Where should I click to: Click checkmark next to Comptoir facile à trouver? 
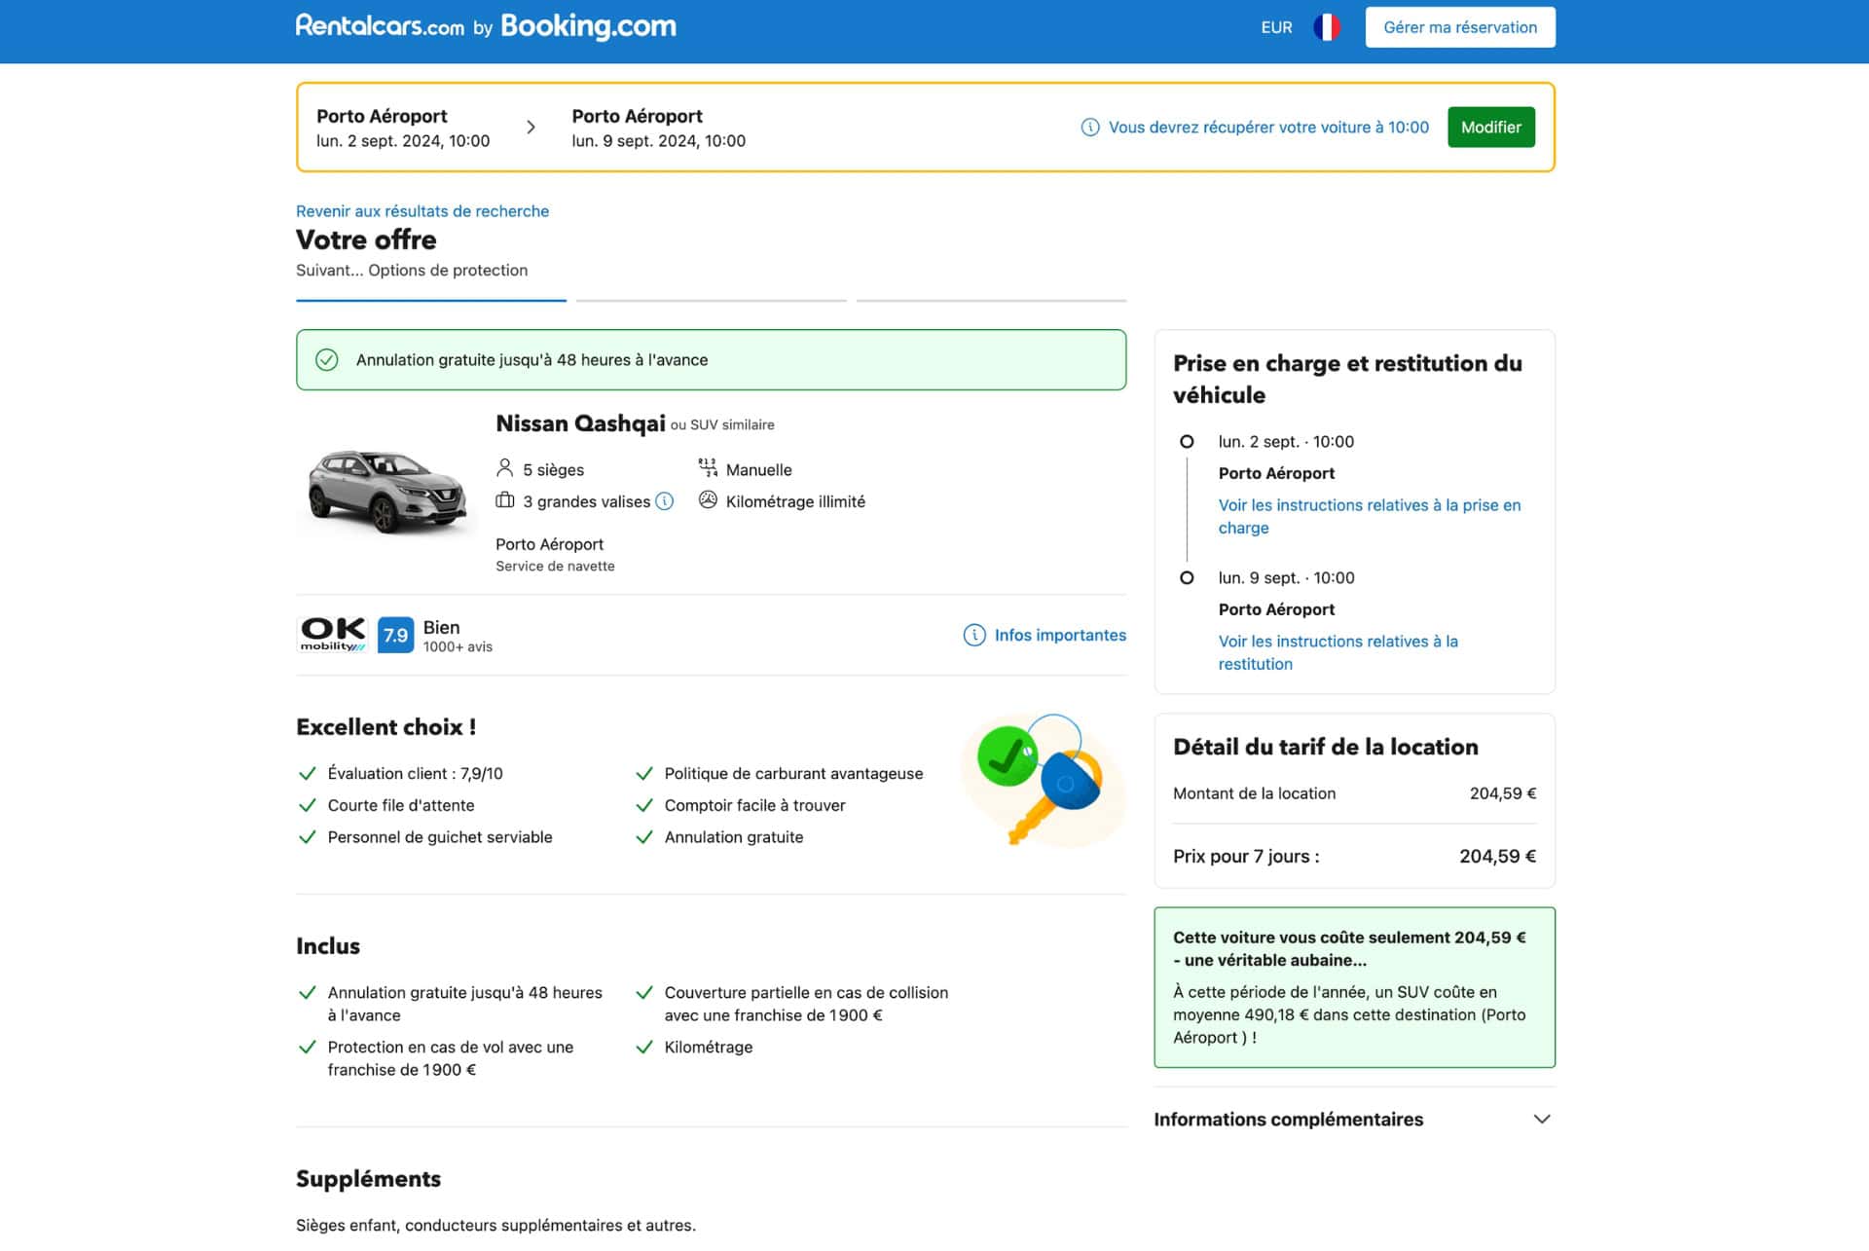[x=644, y=806]
